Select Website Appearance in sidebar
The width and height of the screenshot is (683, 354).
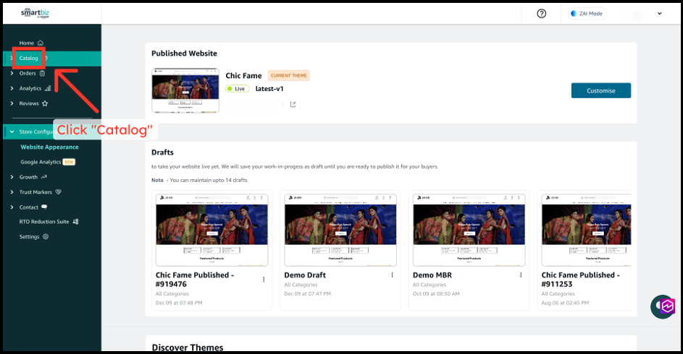coord(49,147)
